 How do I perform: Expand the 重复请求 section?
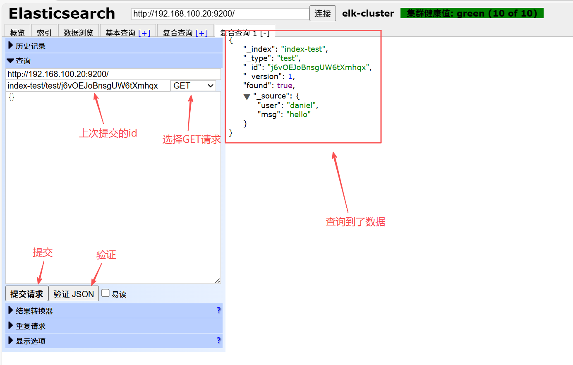pyautogui.click(x=114, y=326)
